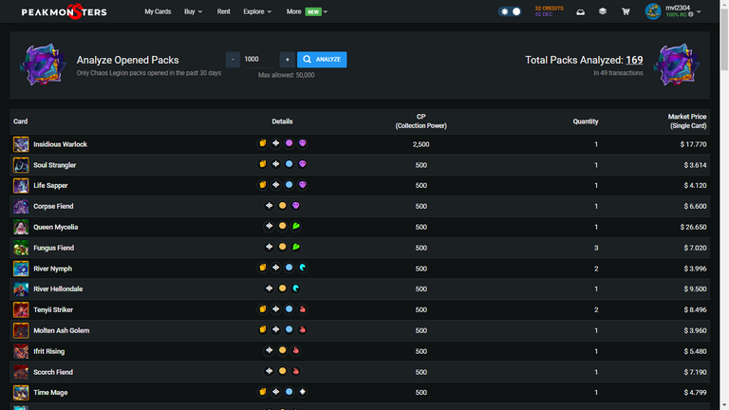Open the Corpse Fiend card name
The image size is (729, 410).
53,206
